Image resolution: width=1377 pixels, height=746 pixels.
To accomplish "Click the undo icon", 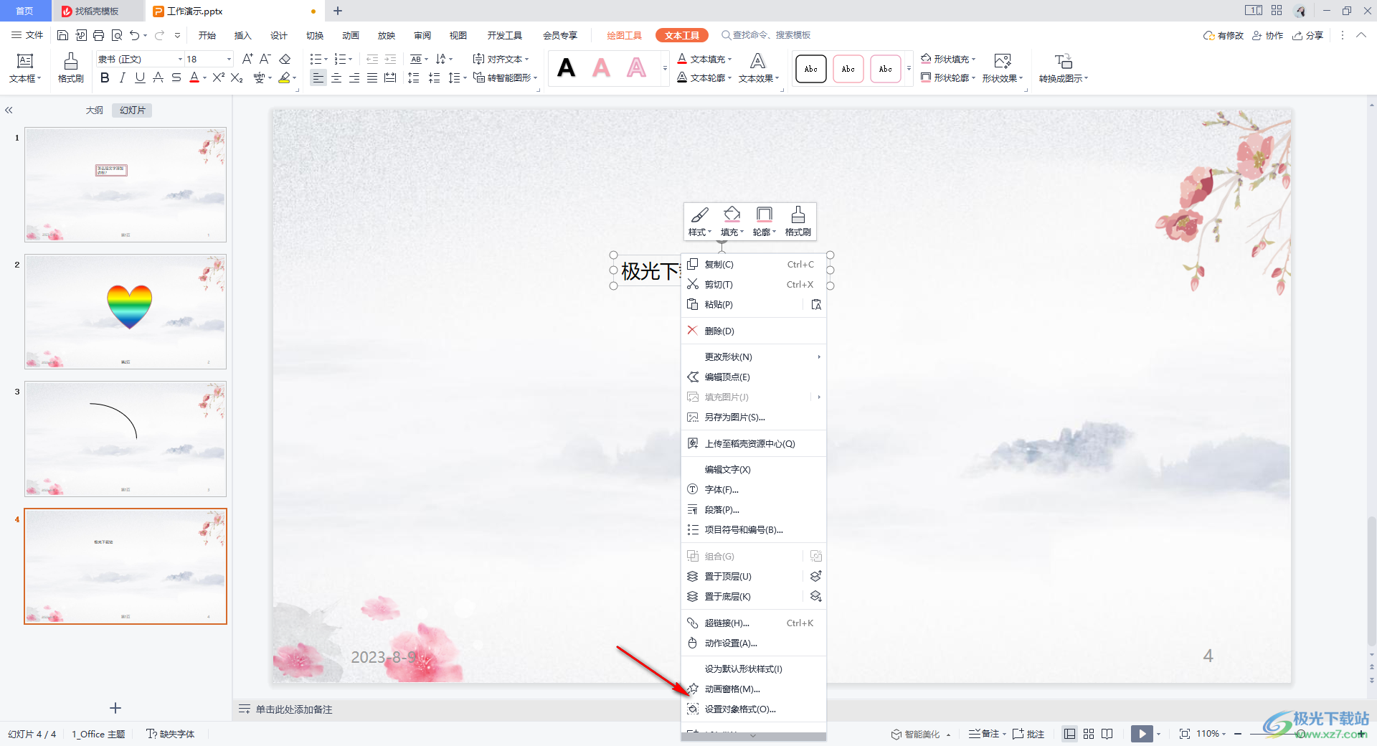I will tap(134, 35).
